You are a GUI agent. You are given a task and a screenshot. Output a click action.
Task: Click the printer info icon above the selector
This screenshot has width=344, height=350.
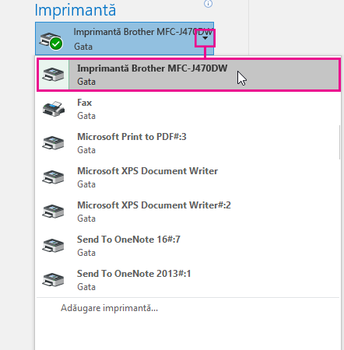tap(208, 4)
